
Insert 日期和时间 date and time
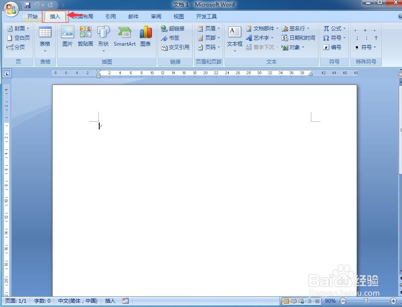pos(298,38)
